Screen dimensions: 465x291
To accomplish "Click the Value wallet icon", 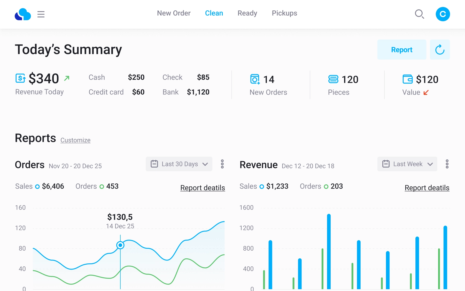I will [407, 79].
